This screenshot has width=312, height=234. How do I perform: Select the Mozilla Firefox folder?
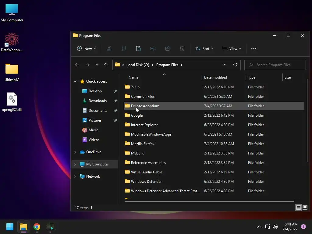[x=214, y=144]
